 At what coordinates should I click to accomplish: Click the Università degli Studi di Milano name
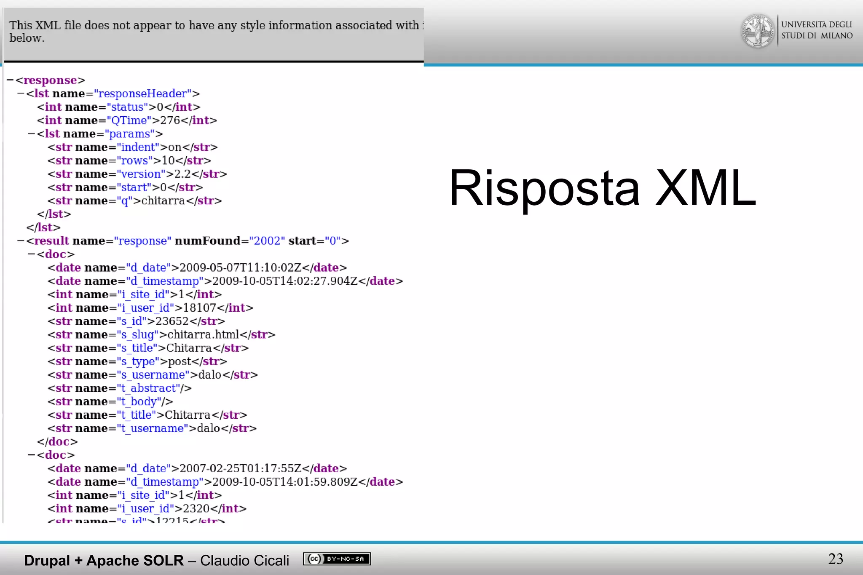tap(817, 30)
